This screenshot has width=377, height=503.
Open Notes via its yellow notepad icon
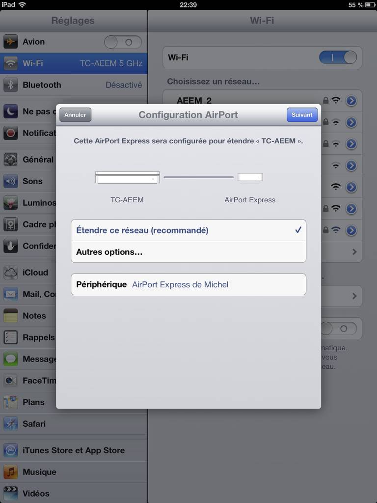pos(11,316)
